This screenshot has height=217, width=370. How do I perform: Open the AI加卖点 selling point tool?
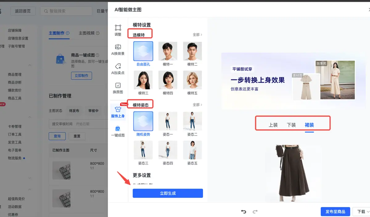(118, 69)
